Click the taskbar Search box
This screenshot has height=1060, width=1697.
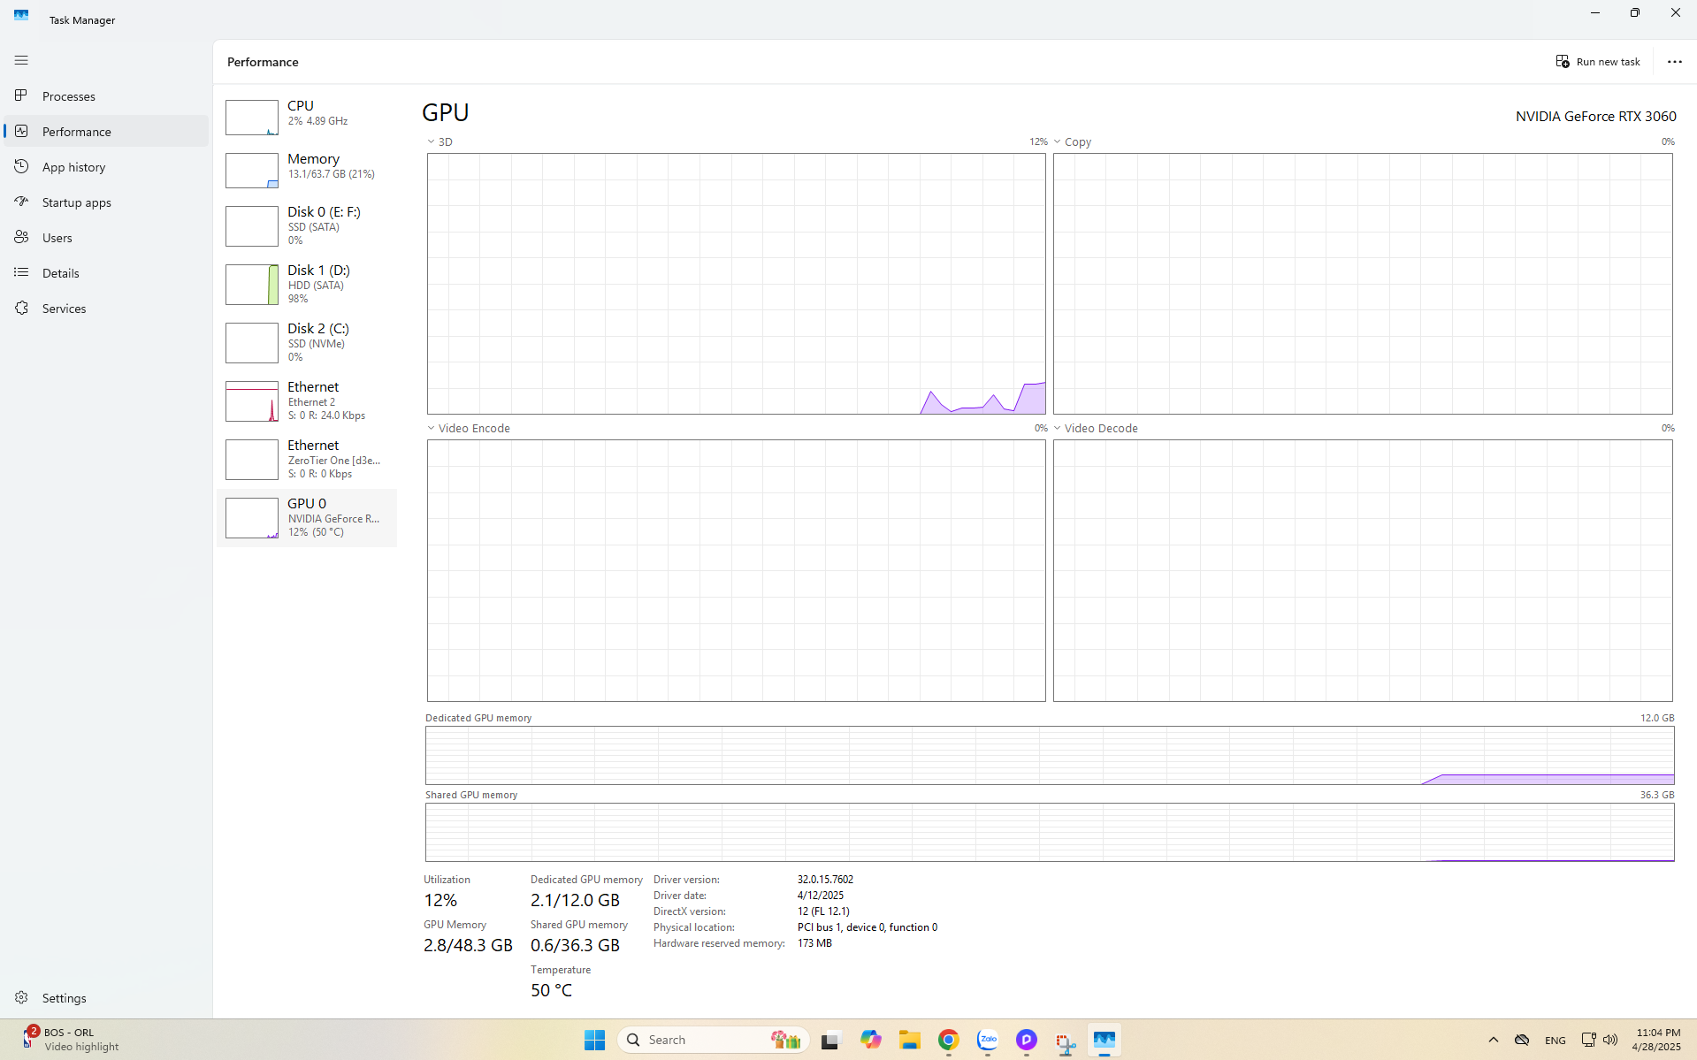point(713,1040)
